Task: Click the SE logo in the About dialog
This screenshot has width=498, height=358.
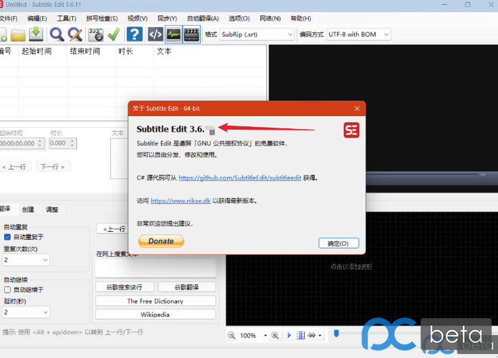Action: pyautogui.click(x=351, y=130)
